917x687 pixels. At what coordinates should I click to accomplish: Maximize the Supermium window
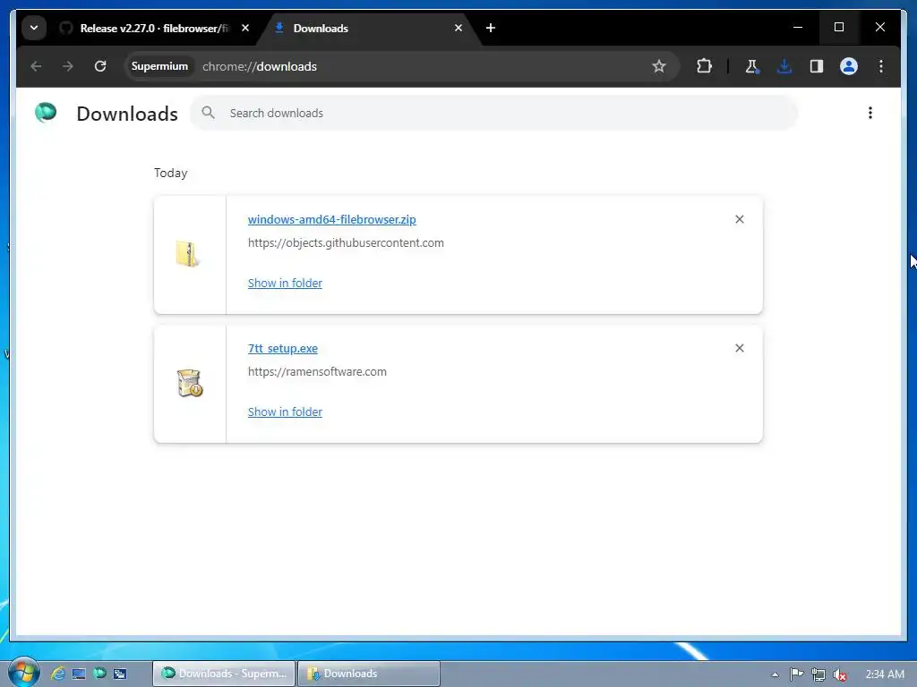[838, 27]
